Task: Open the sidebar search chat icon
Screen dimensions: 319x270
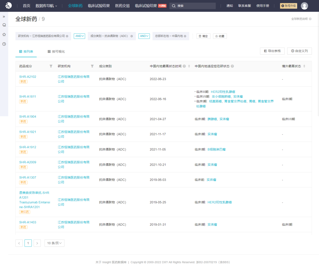Action: point(4,25)
